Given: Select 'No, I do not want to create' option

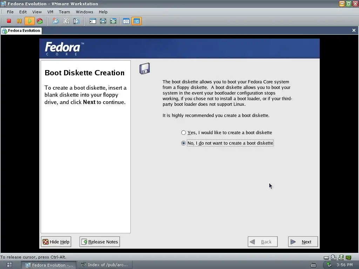Looking at the screenshot, I should (227, 143).
